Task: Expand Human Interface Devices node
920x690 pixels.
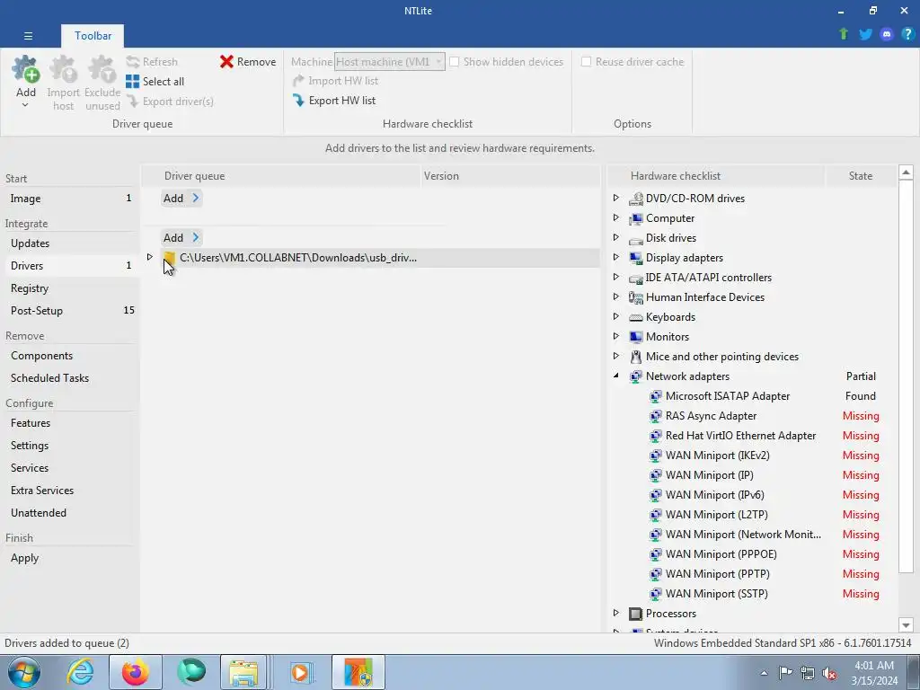Action: click(616, 296)
